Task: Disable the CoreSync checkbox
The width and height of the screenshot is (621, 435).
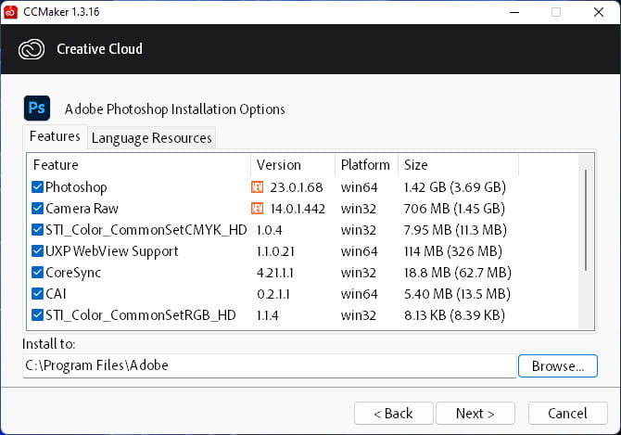Action: point(37,272)
